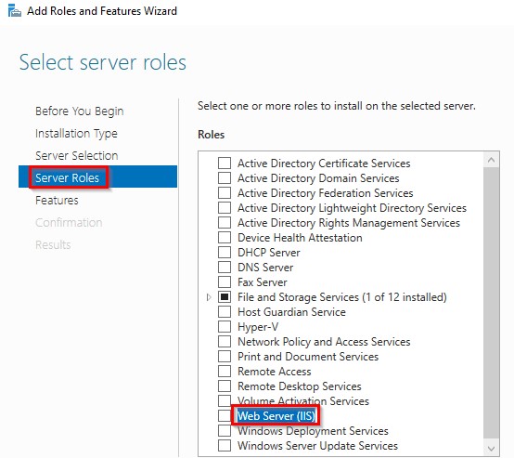514x458 pixels.
Task: Click the Add Roles and Features Wizard icon
Action: [x=15, y=11]
